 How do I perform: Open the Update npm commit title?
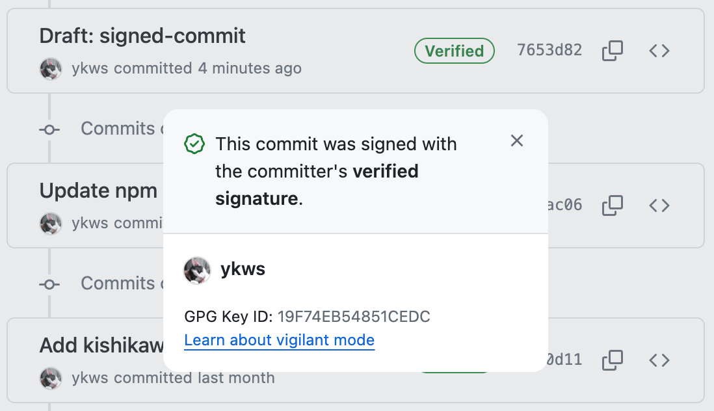(98, 191)
